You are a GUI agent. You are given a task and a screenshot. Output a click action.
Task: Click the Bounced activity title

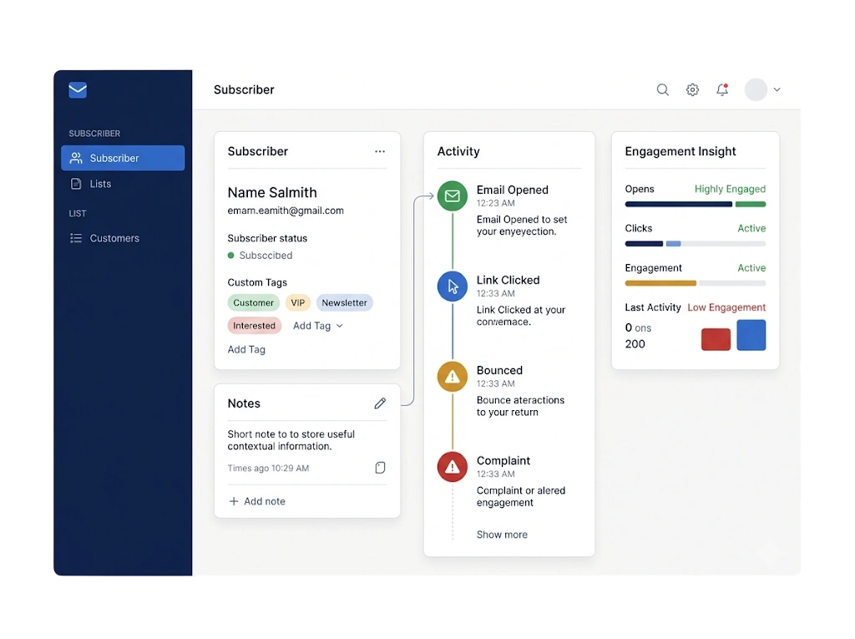tap(499, 370)
